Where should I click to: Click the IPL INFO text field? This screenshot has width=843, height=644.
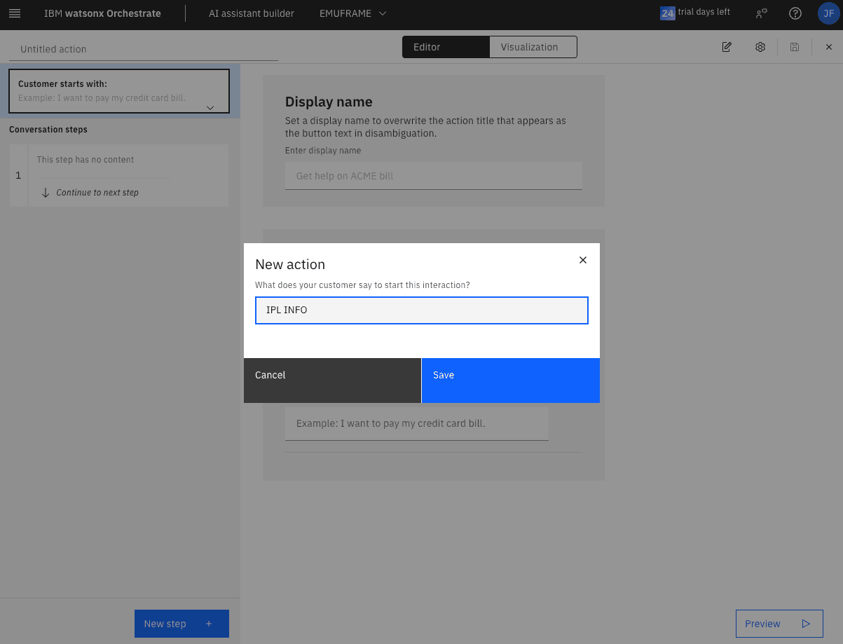point(421,310)
